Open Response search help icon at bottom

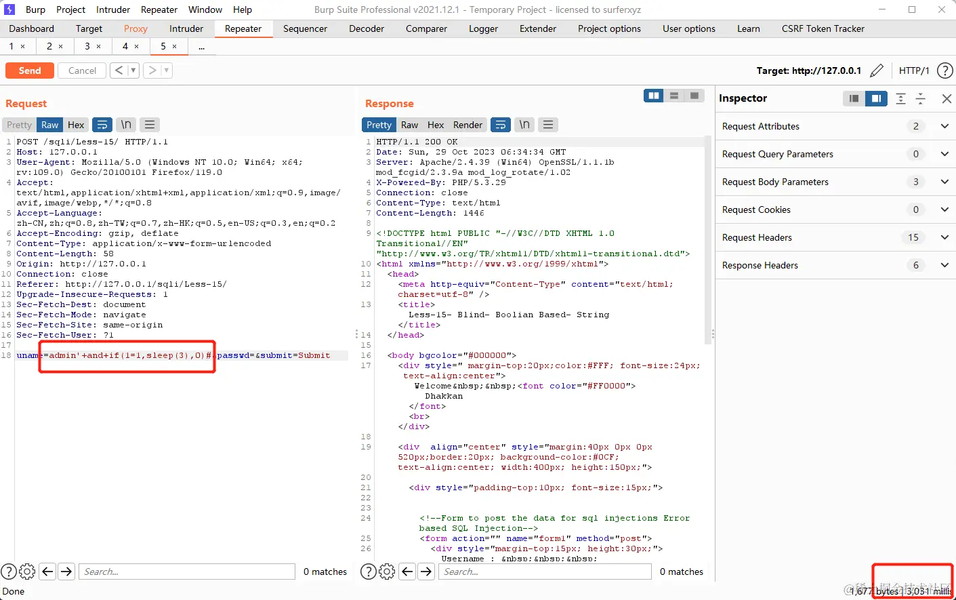(x=369, y=572)
